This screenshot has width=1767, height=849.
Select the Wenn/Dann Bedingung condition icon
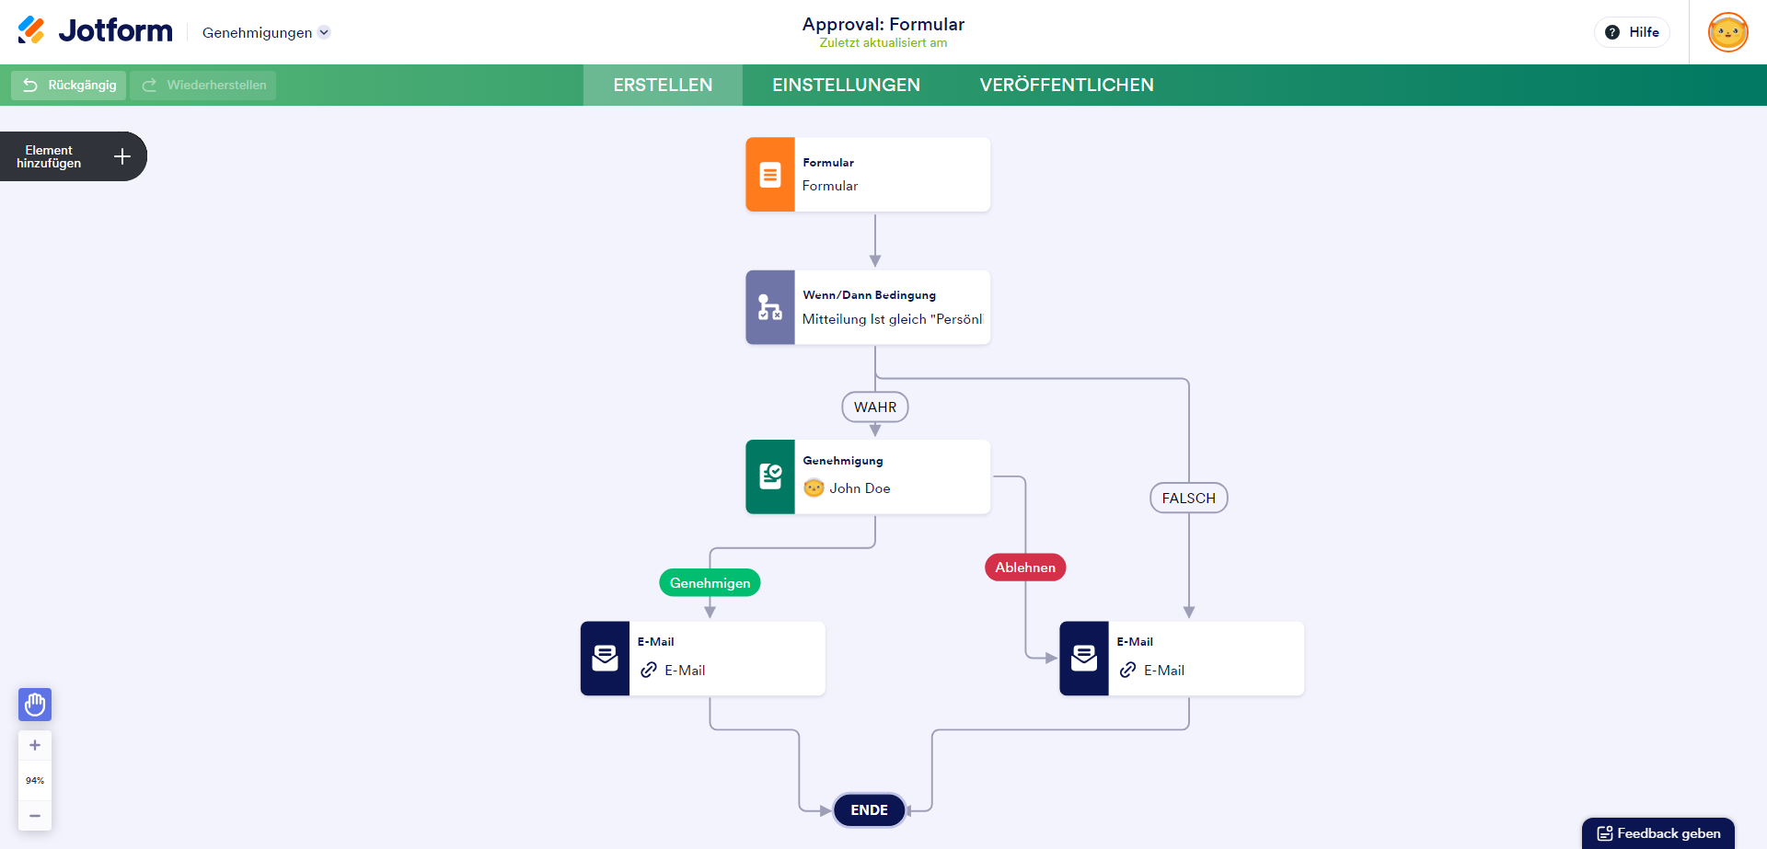pyautogui.click(x=770, y=307)
